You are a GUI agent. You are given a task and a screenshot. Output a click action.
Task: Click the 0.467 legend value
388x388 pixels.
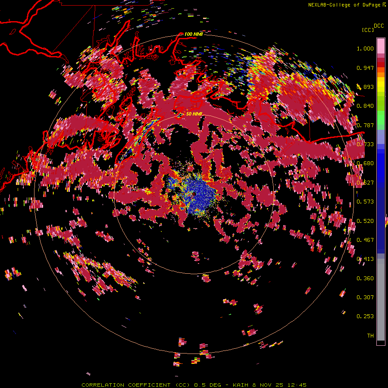pos(365,240)
